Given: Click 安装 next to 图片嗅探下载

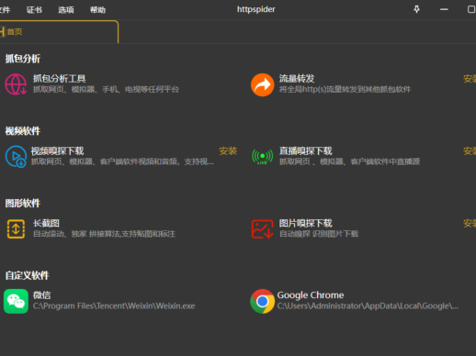Looking at the screenshot, I should click(x=470, y=223).
